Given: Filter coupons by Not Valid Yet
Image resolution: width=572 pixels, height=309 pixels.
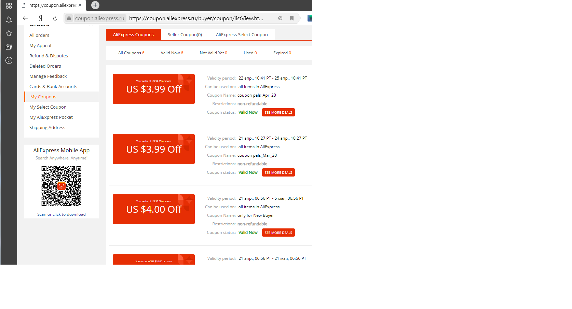Looking at the screenshot, I should click(214, 53).
